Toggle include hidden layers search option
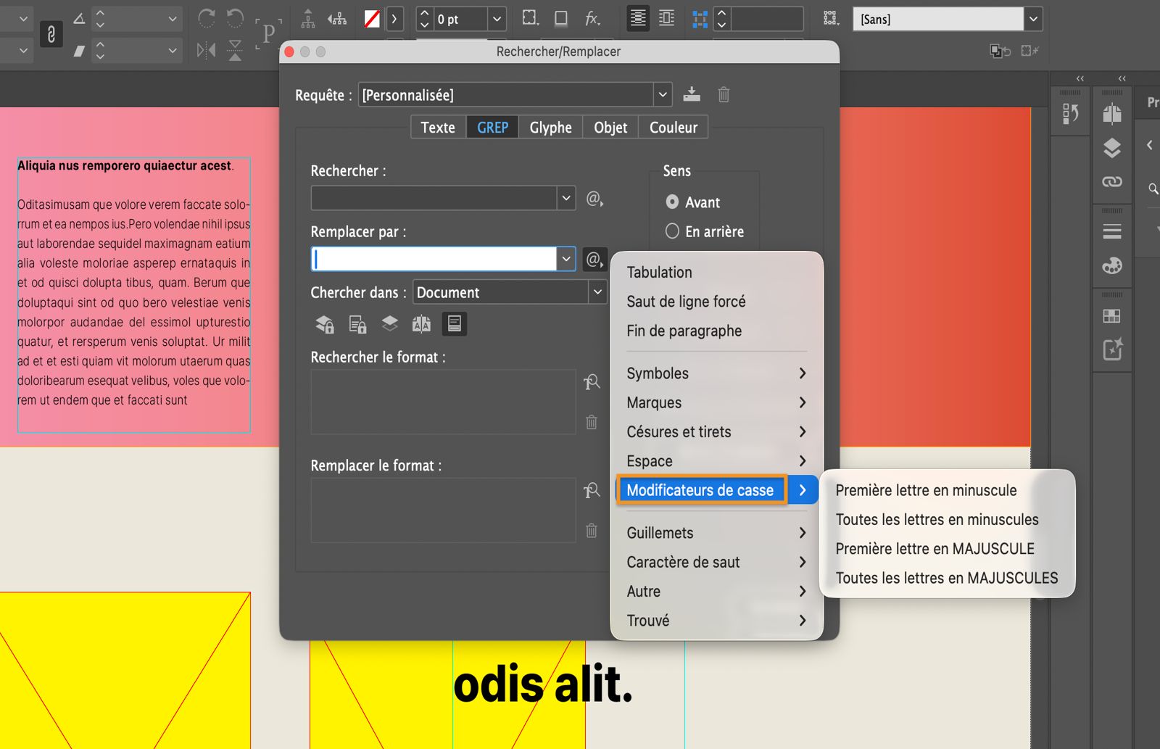This screenshot has width=1160, height=749. [390, 323]
